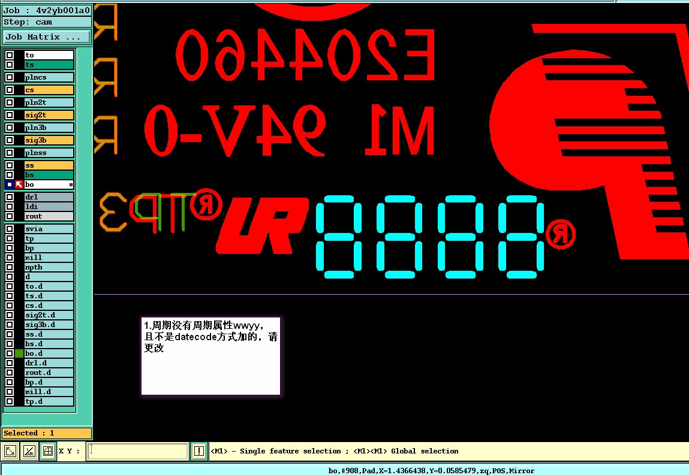Select the d layer name
Screen dimensions: 689x475
49,277
